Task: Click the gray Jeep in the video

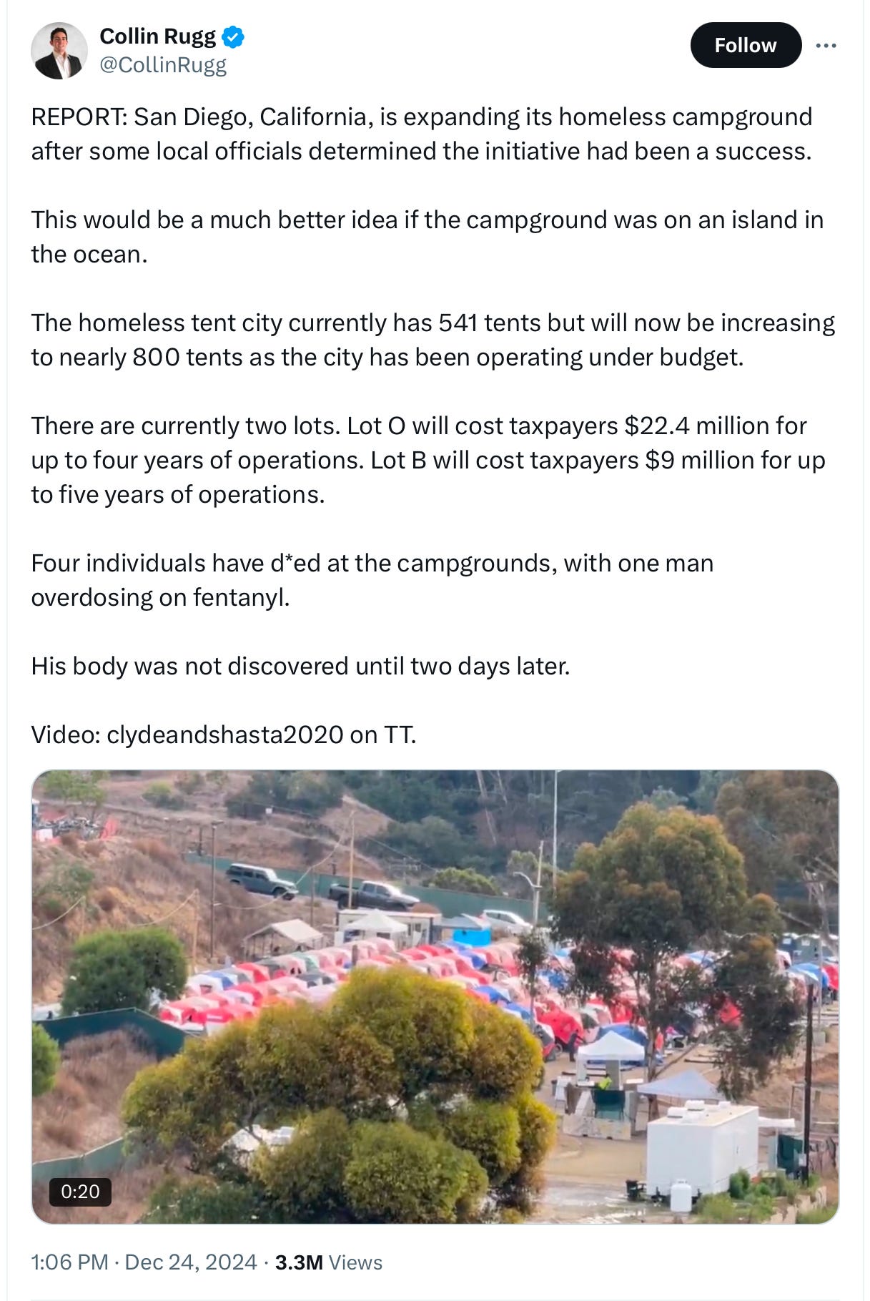Action: click(260, 880)
